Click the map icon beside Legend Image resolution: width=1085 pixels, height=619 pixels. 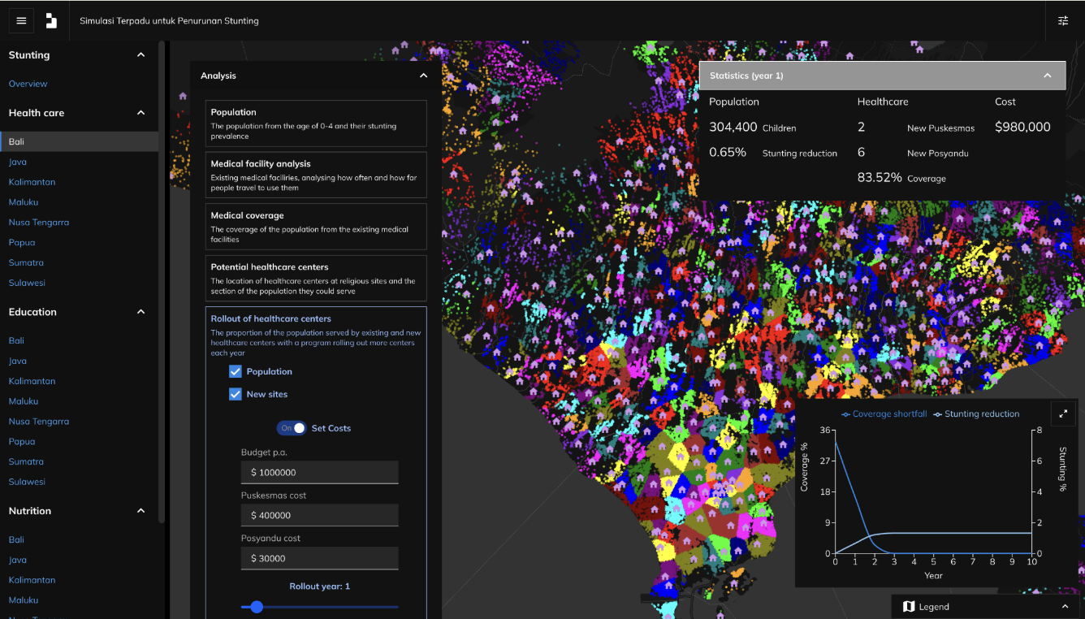[x=909, y=607]
